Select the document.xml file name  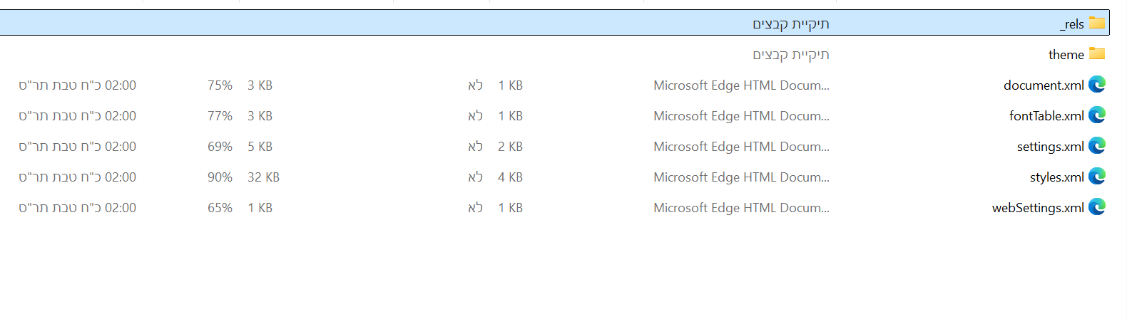coord(1044,85)
